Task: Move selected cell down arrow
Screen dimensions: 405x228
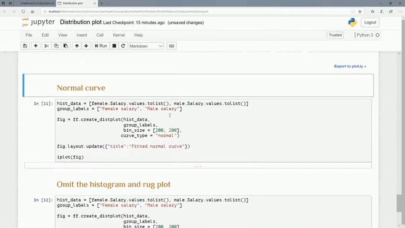Action: point(86,46)
